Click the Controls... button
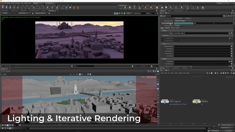 click(188, 18)
